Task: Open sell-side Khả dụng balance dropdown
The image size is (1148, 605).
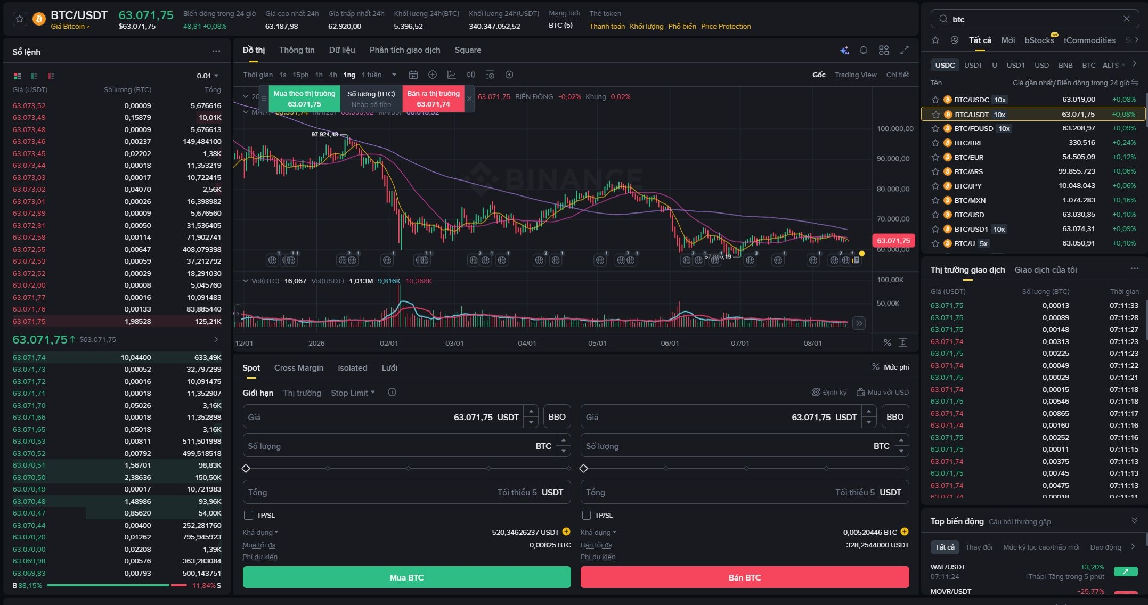Action: [598, 532]
